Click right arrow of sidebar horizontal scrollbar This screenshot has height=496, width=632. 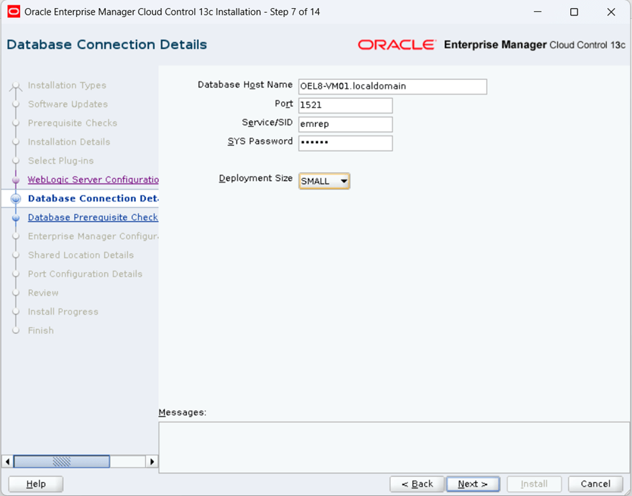153,462
